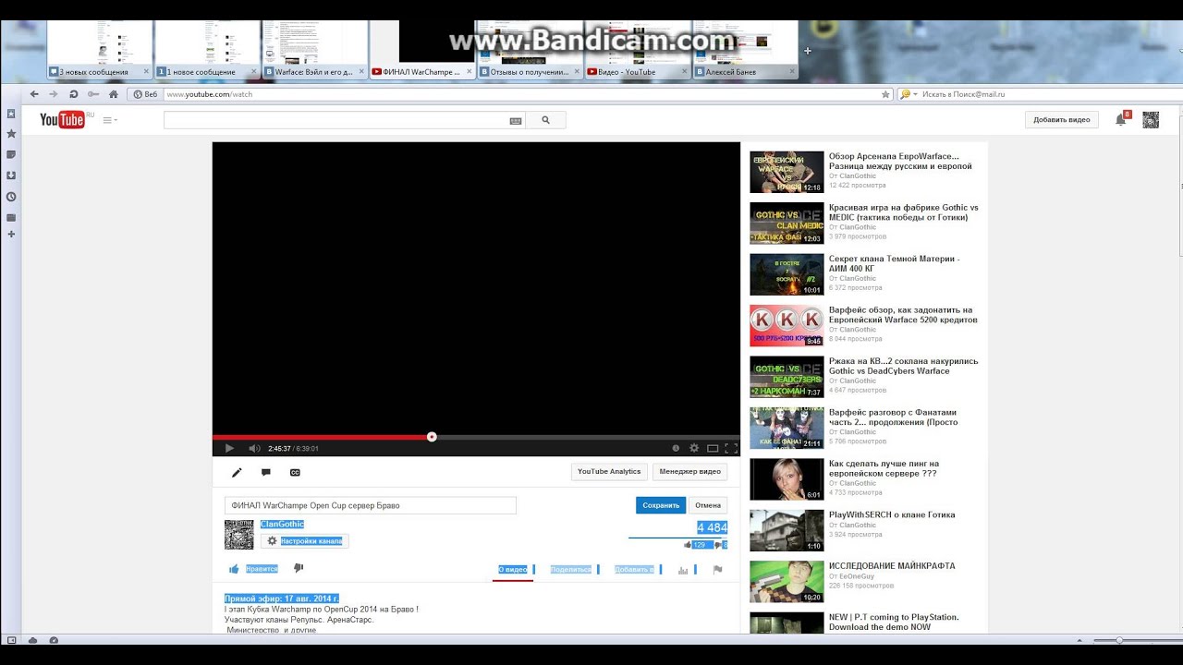The width and height of the screenshot is (1183, 665).
Task: Play the video with the play button
Action: click(229, 449)
